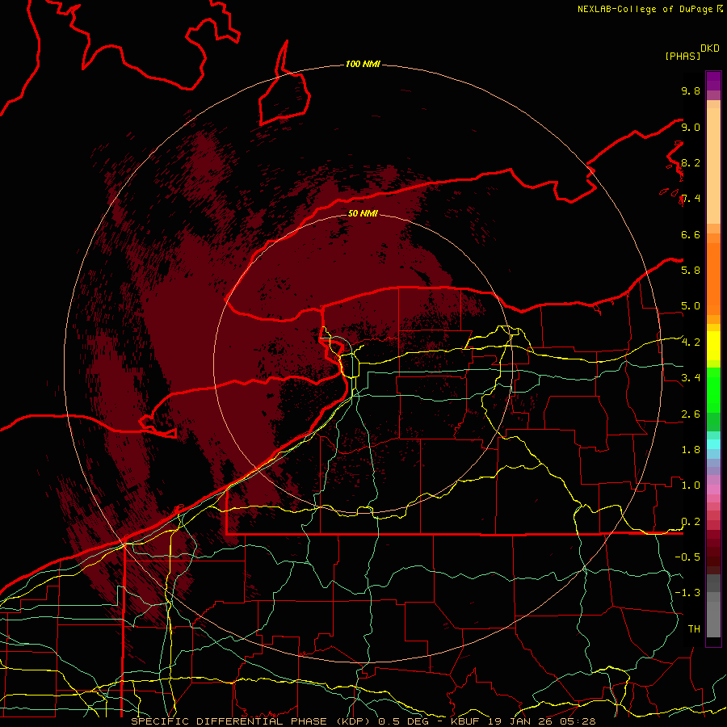The height and width of the screenshot is (727, 727).
Task: Click the 1.0 value on the color scale
Action: pyautogui.click(x=691, y=485)
